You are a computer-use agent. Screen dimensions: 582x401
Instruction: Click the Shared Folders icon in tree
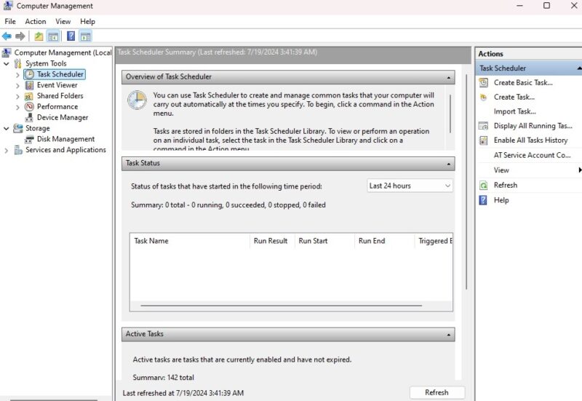[29, 96]
